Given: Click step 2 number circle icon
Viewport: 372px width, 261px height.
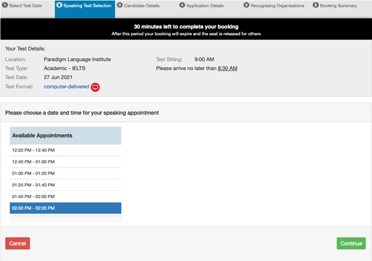Looking at the screenshot, I should pos(60,5).
